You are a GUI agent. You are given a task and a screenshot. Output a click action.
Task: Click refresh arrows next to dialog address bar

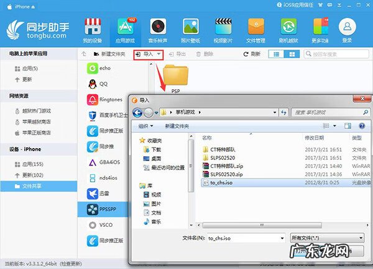pos(283,112)
